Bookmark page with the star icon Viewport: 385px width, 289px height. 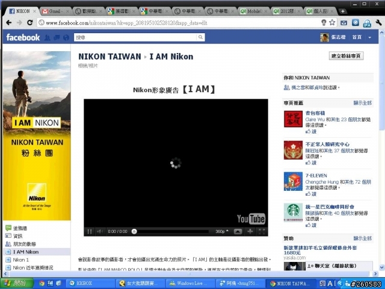coord(332,23)
